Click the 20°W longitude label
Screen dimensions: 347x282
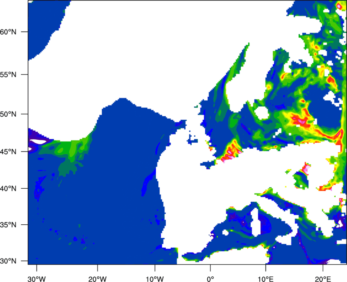point(97,279)
